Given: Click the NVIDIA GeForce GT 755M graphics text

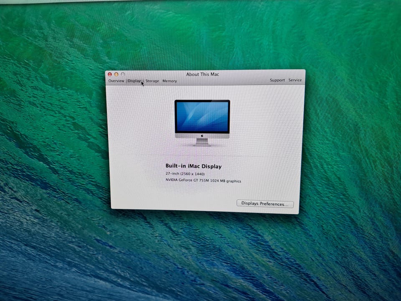Looking at the screenshot, I should [203, 181].
